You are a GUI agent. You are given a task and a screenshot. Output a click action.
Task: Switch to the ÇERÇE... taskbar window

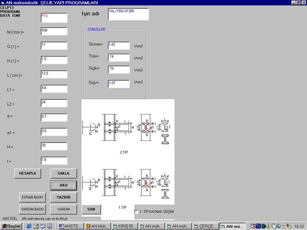coord(205,226)
